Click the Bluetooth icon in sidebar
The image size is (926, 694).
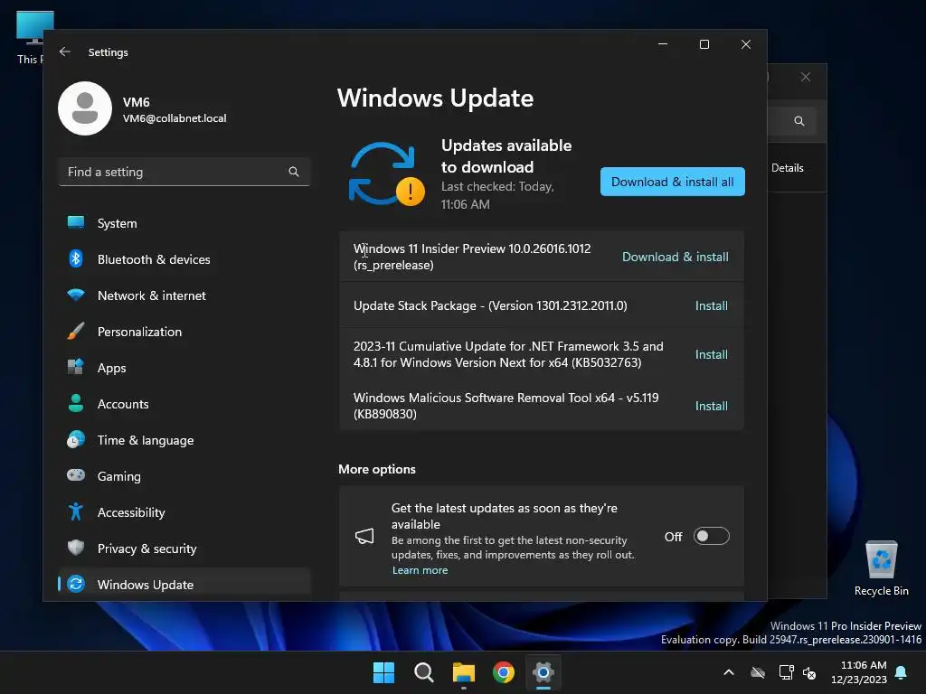tap(76, 258)
